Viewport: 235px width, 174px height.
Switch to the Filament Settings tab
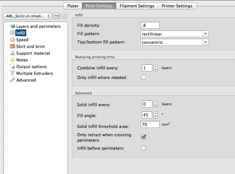pyautogui.click(x=137, y=6)
